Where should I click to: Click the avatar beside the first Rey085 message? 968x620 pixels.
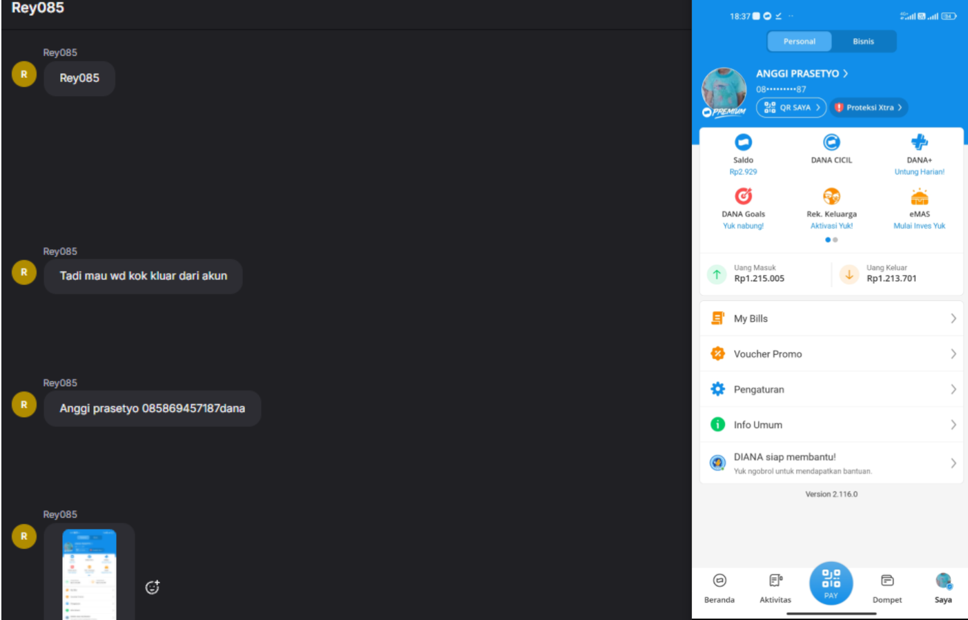(x=24, y=75)
